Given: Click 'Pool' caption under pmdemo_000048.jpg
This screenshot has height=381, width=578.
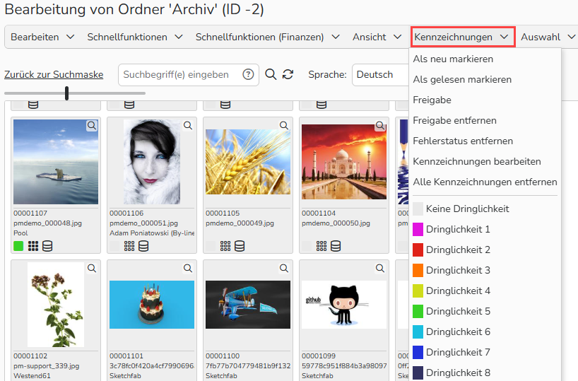Looking at the screenshot, I should pos(20,233).
